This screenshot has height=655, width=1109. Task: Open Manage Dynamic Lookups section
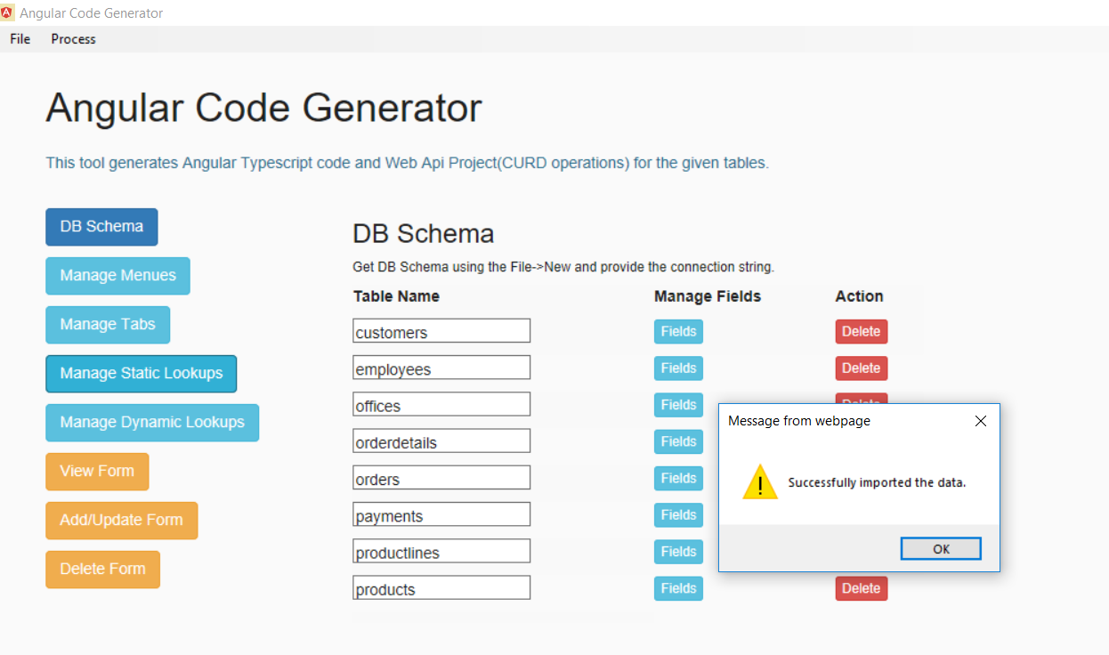pyautogui.click(x=152, y=423)
